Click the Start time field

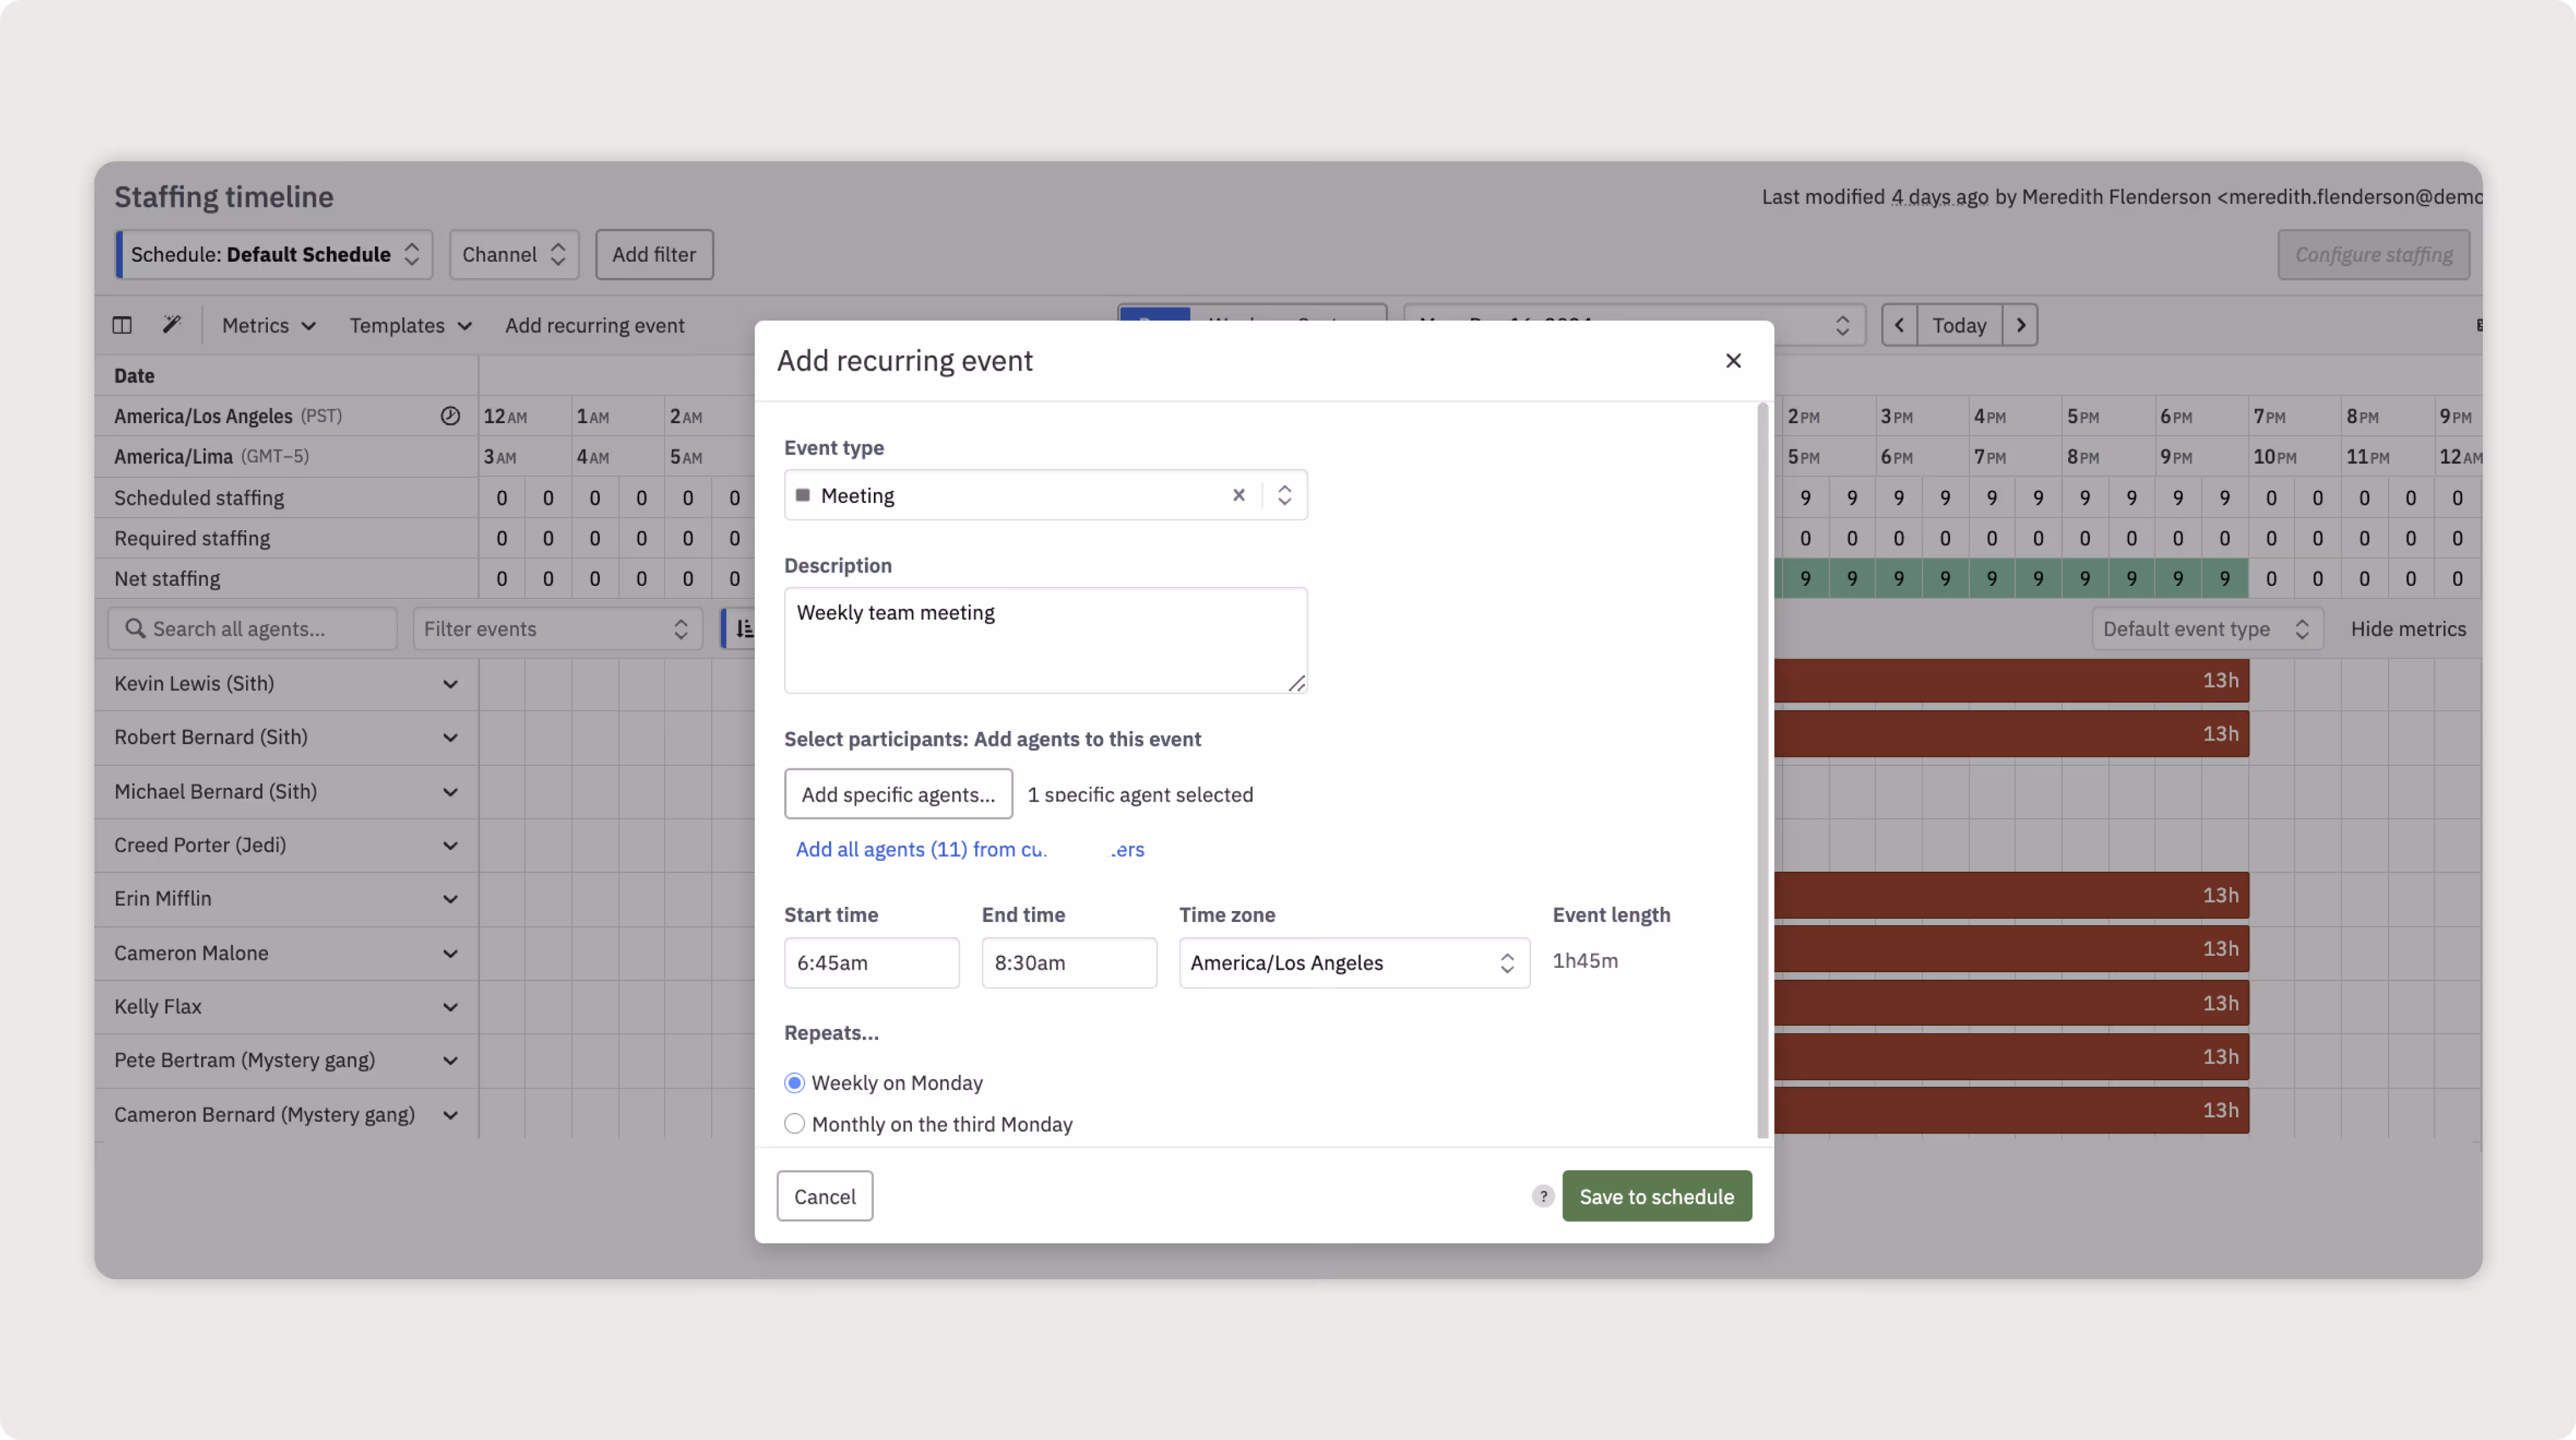871,962
